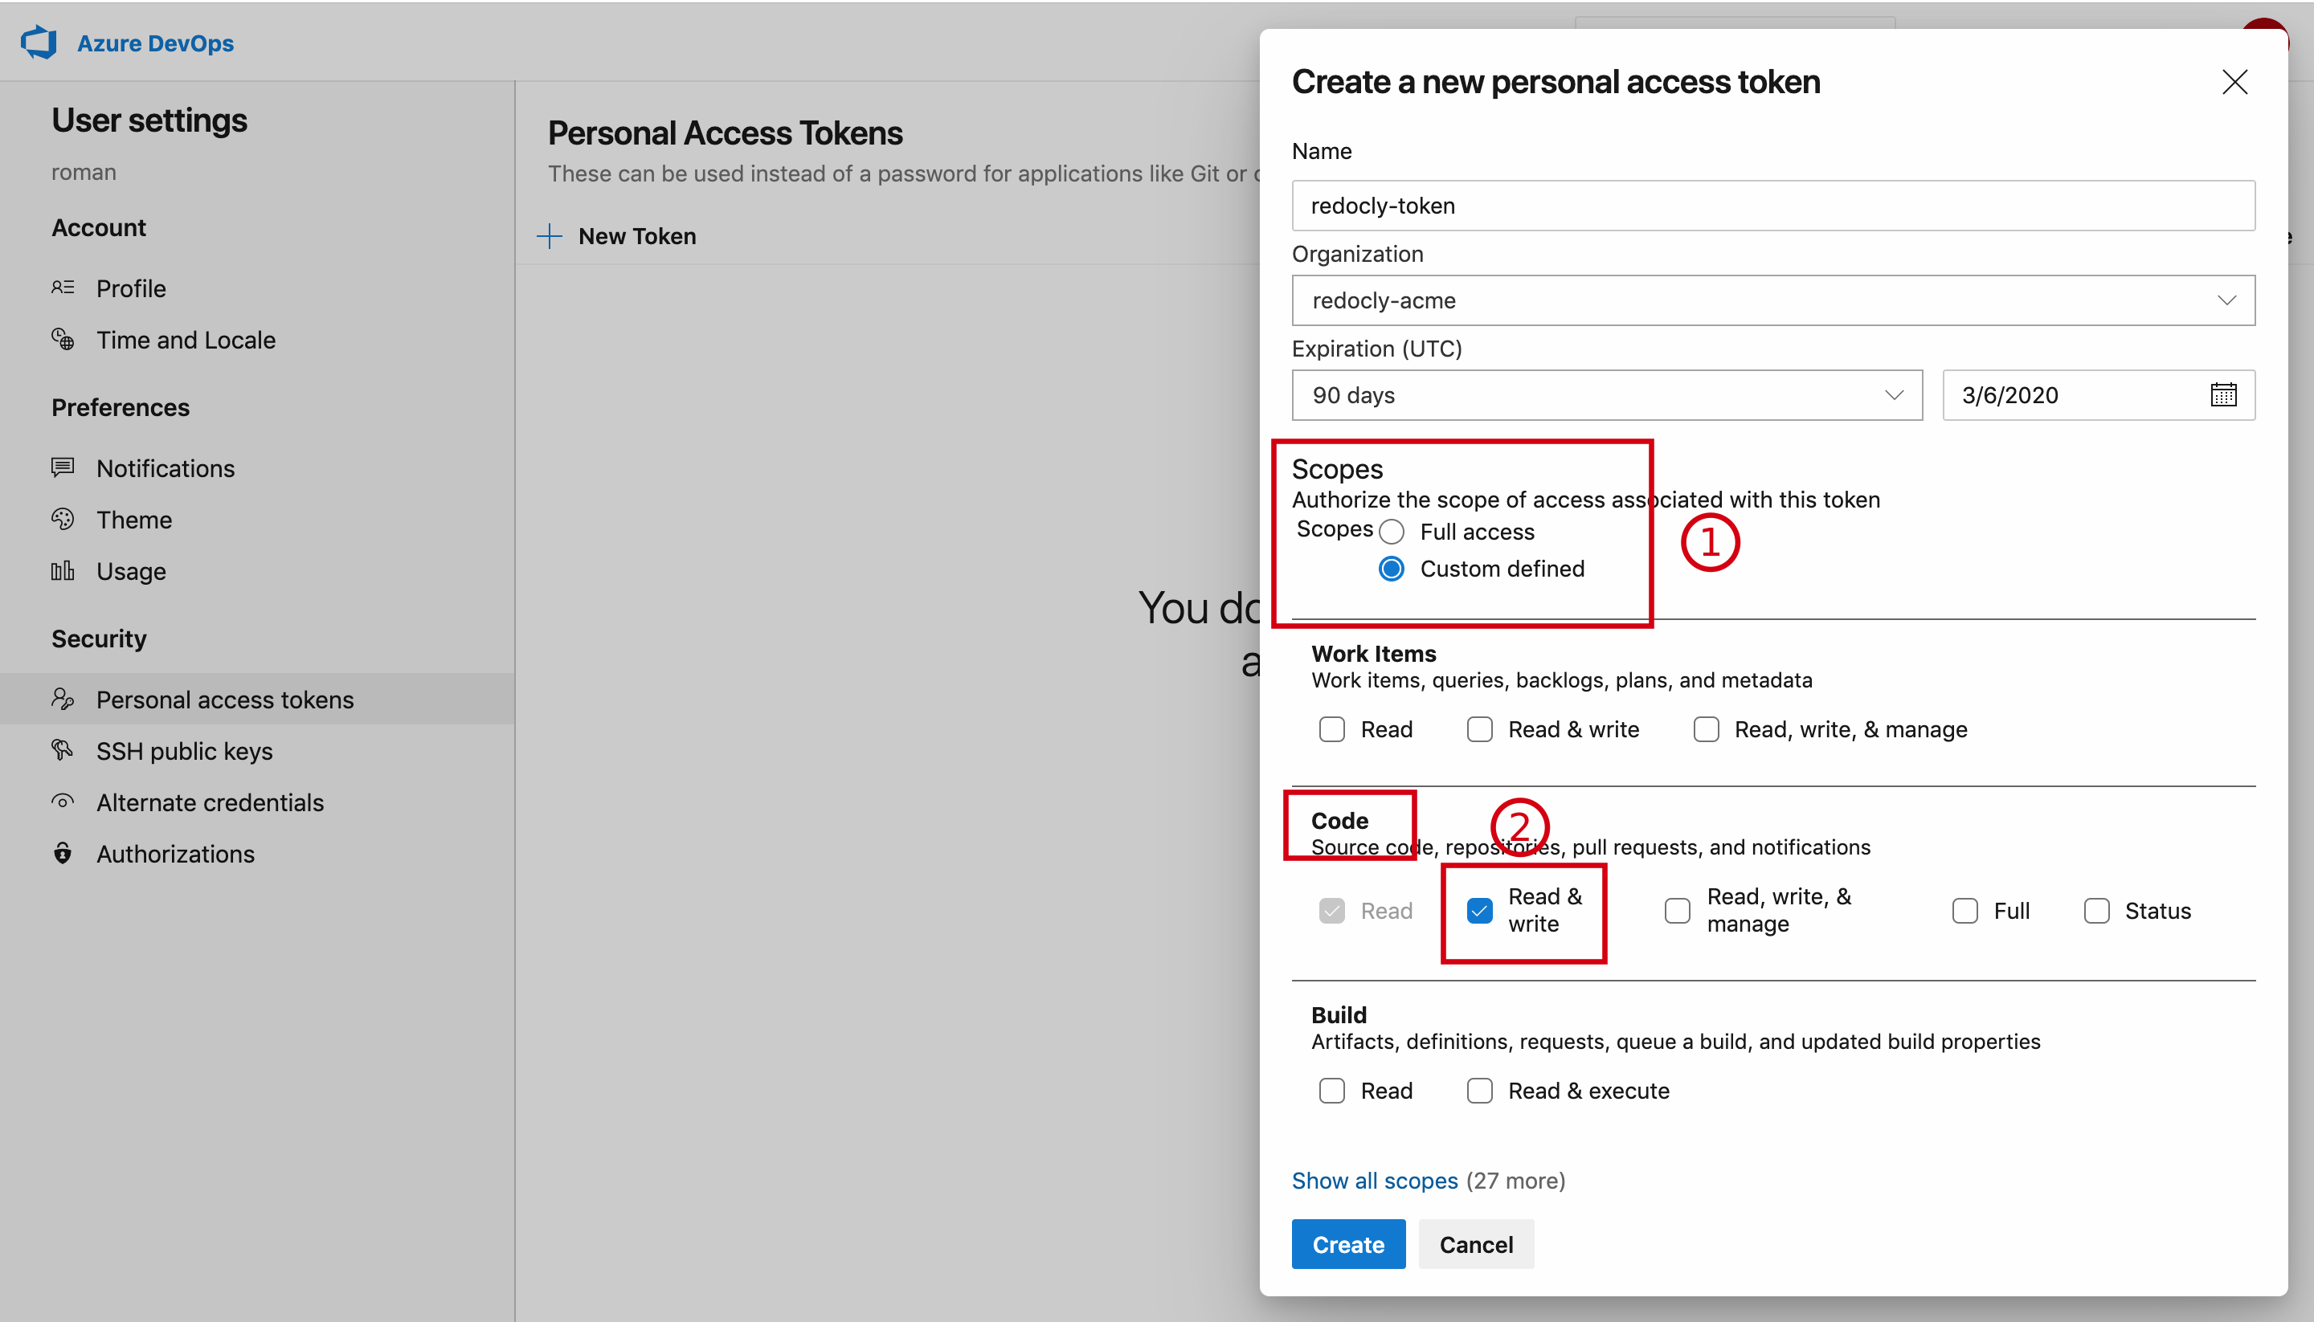Click the username 'roman' text
The image size is (2314, 1322).
[84, 172]
